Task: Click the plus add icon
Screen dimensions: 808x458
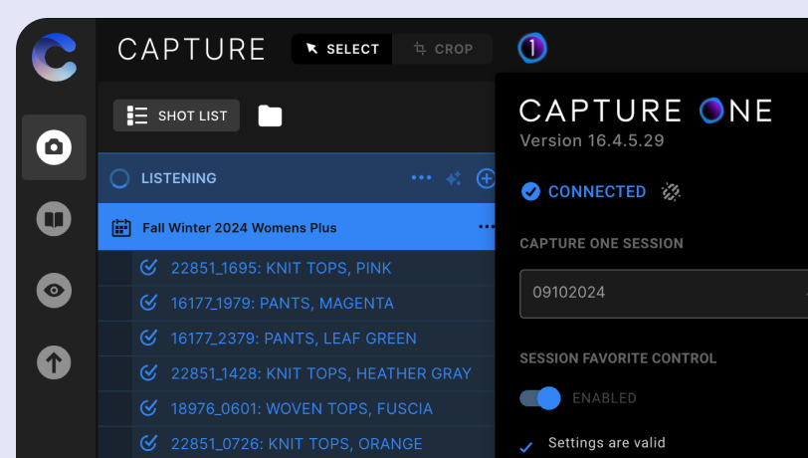Action: [486, 178]
